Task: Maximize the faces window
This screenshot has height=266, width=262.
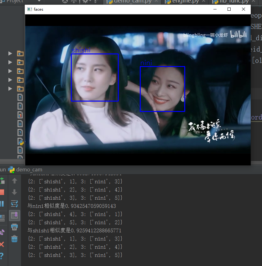Action: point(229,9)
